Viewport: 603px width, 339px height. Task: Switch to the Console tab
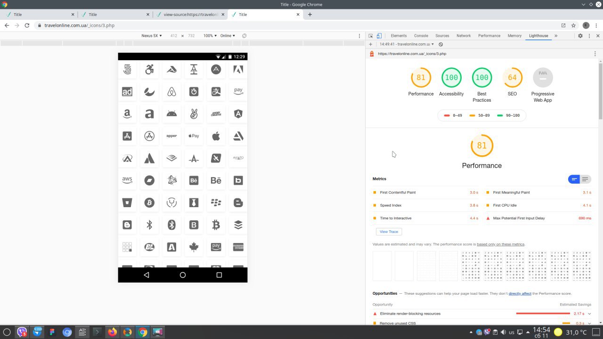421,36
